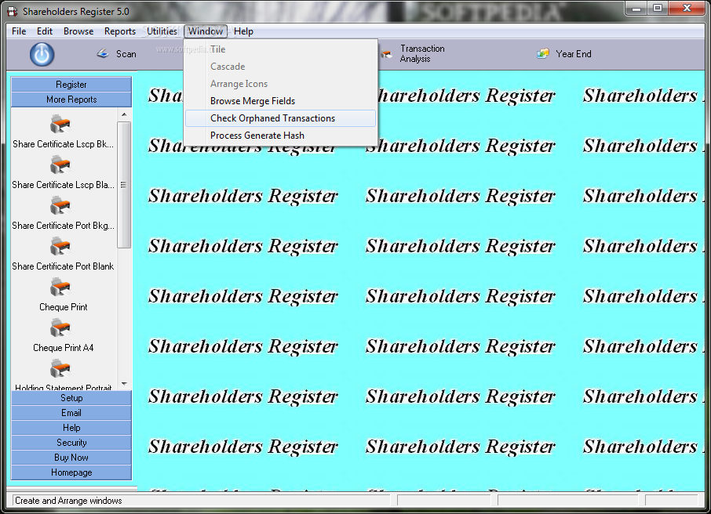Open the Setup sidebar section
The width and height of the screenshot is (711, 514).
tap(71, 397)
